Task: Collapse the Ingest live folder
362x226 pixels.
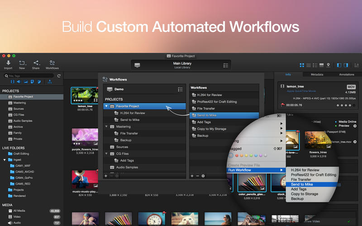Action: pyautogui.click(x=5, y=160)
